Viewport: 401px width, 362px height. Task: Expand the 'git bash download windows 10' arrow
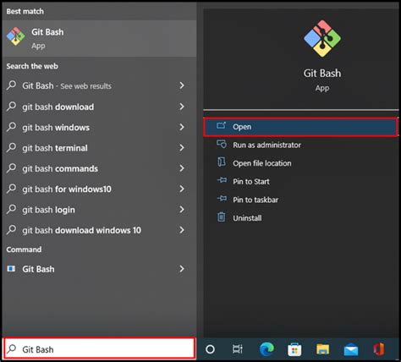[182, 230]
